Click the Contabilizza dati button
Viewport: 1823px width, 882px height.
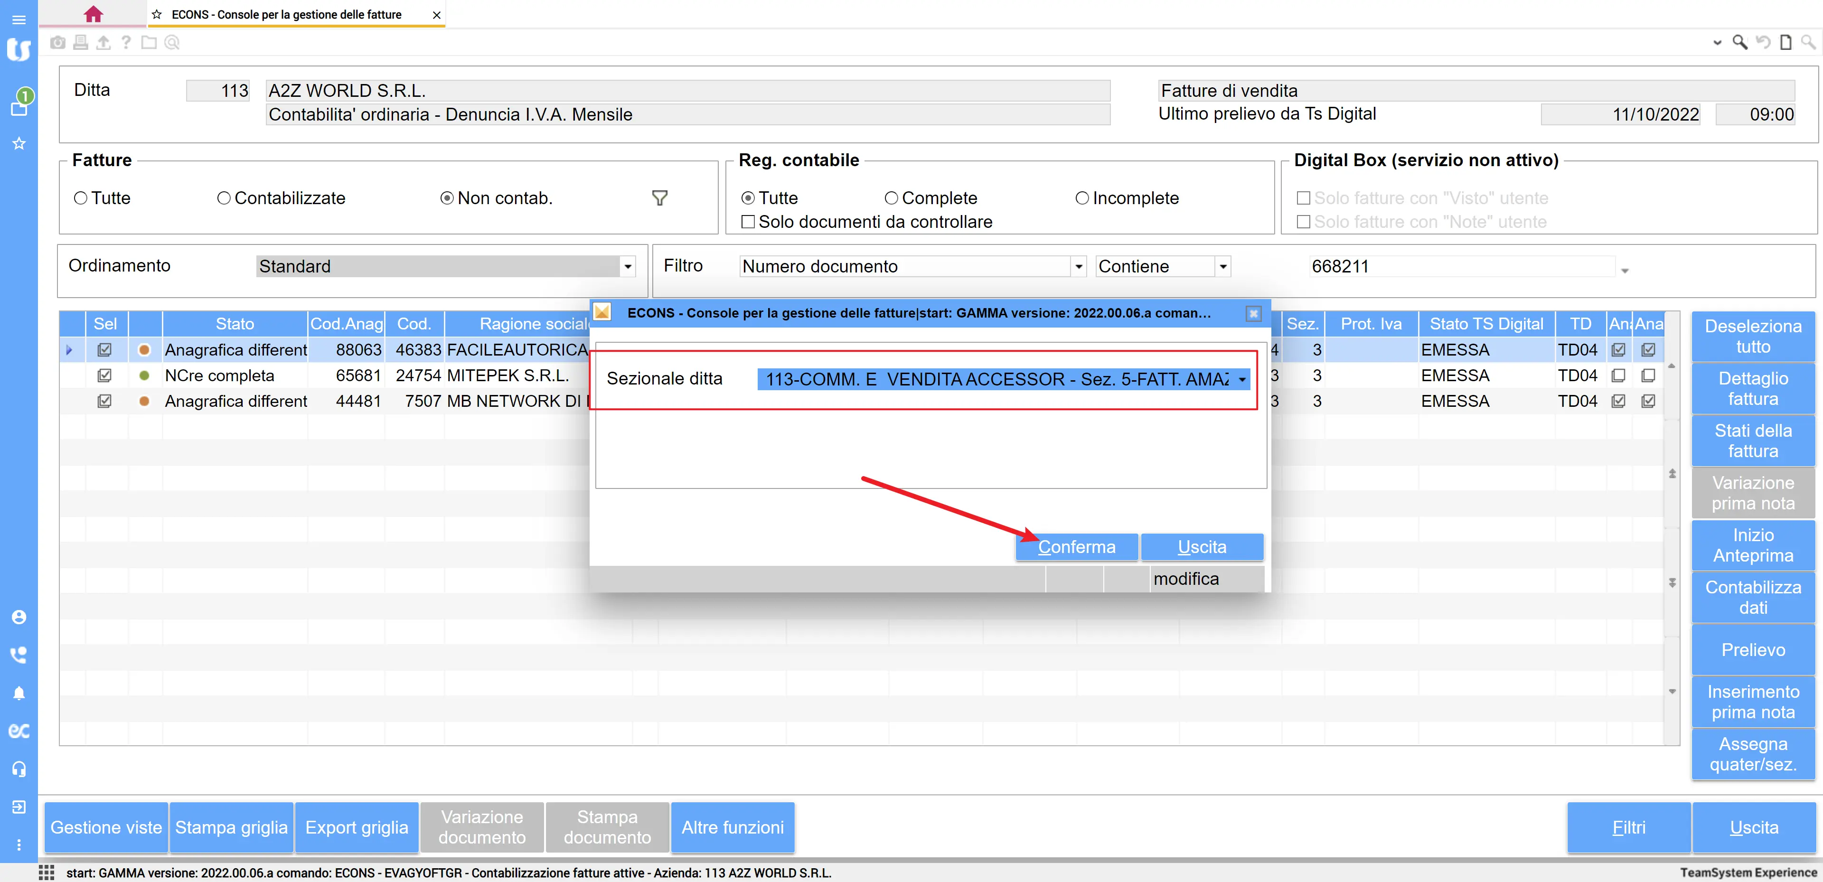click(x=1752, y=597)
